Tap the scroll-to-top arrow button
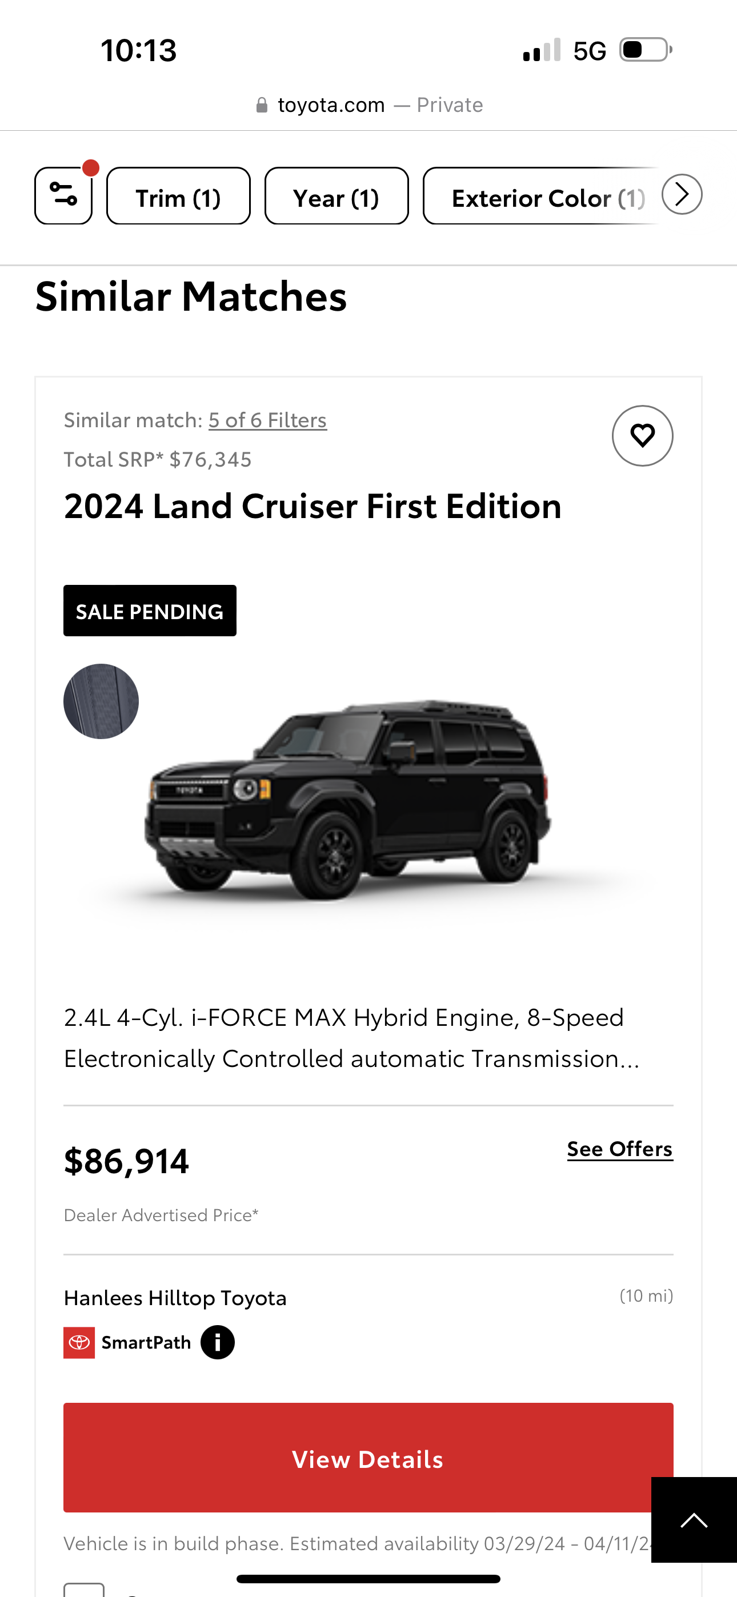Viewport: 737px width, 1597px height. coord(694,1520)
